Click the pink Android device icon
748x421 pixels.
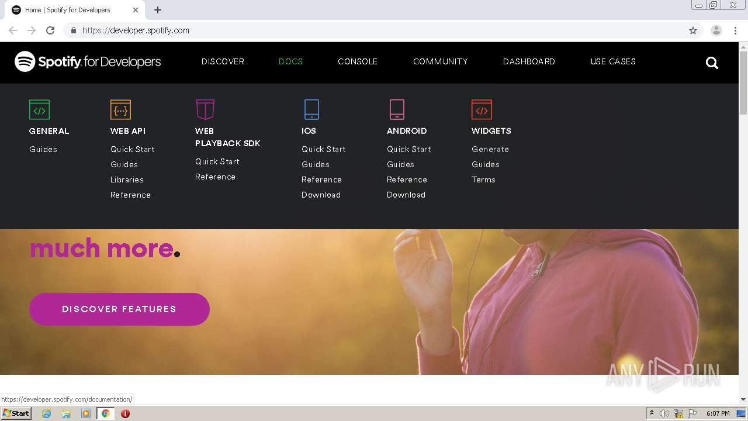(x=397, y=109)
